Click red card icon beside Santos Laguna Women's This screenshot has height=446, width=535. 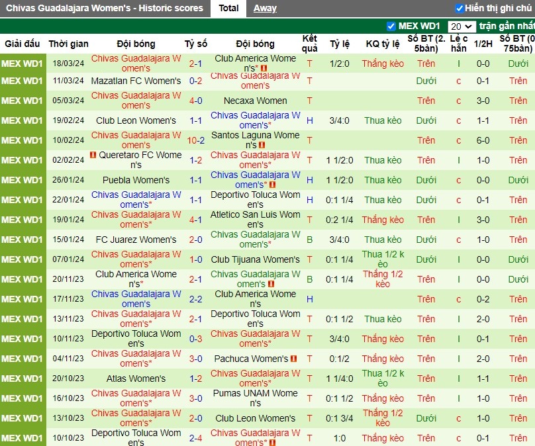pos(262,145)
